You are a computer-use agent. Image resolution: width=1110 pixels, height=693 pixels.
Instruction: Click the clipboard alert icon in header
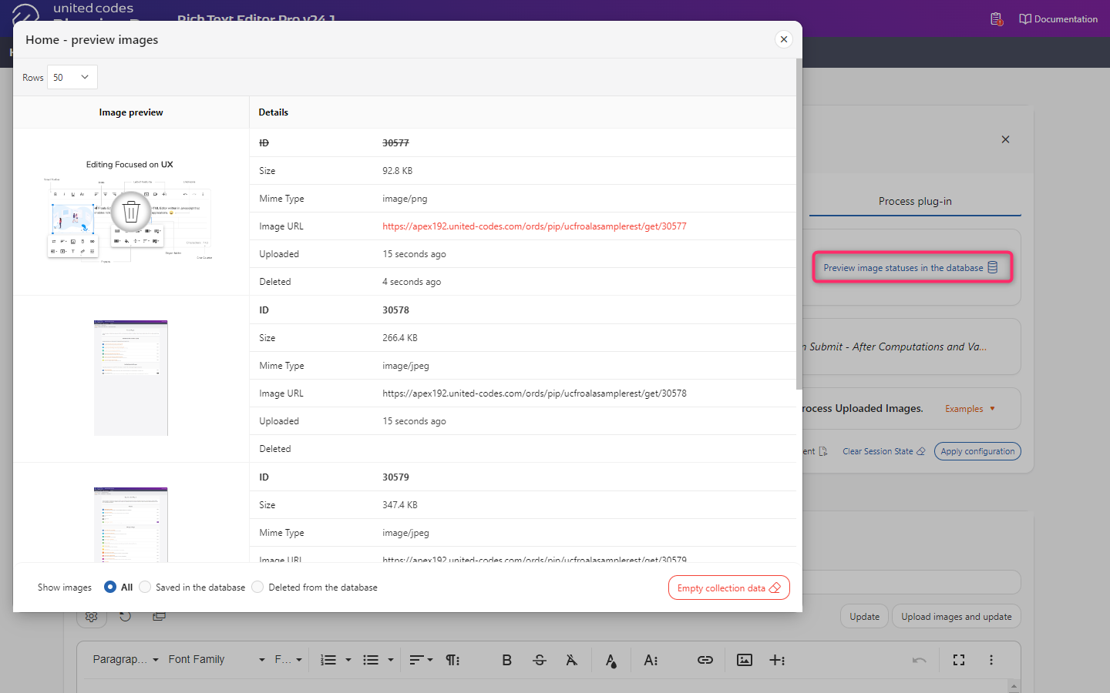point(996,18)
